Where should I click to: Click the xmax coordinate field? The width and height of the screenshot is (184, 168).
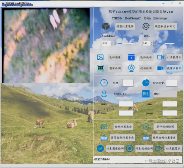pyautogui.click(x=126, y=113)
